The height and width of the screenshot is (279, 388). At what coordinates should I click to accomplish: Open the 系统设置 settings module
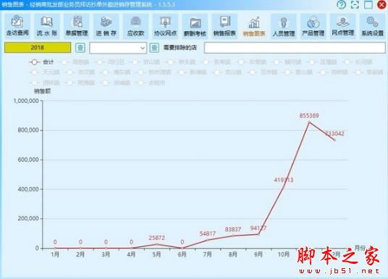(372, 26)
